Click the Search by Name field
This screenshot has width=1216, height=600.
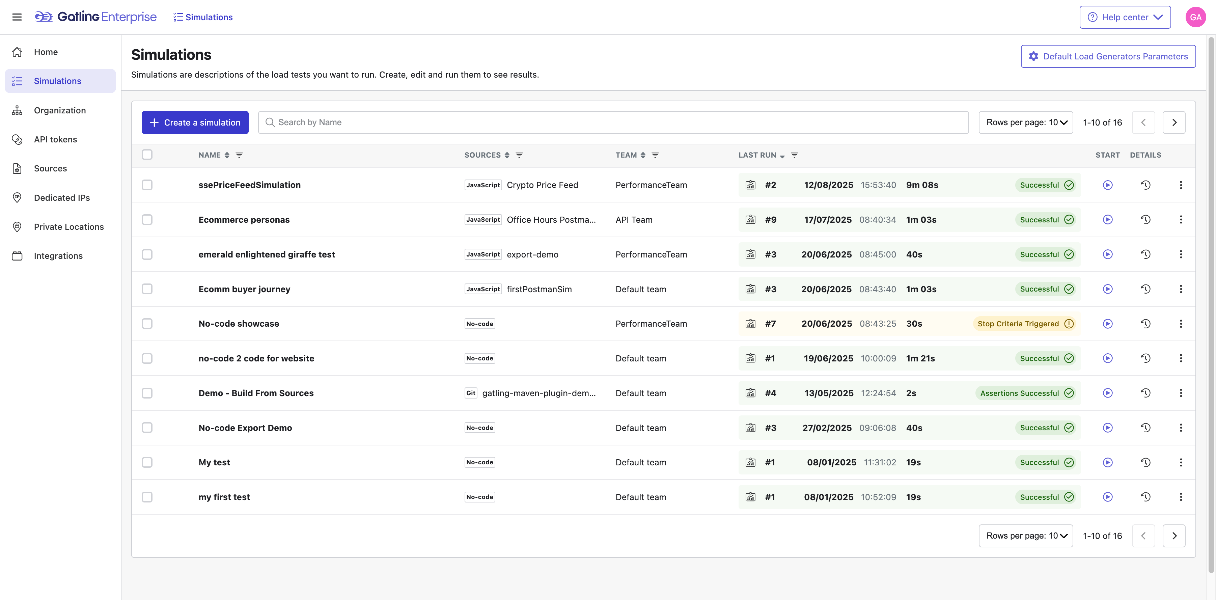point(613,122)
